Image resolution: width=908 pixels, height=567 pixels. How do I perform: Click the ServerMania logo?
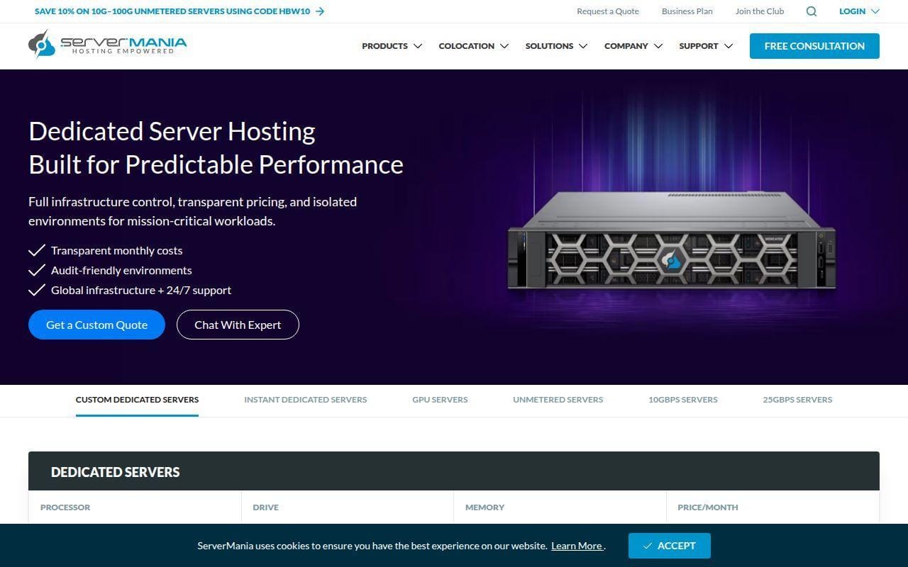[x=108, y=44]
